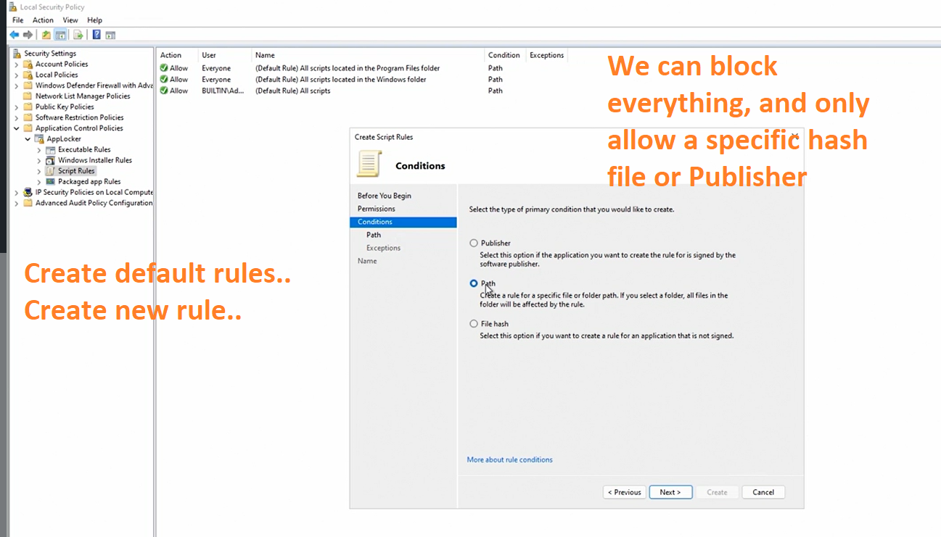Image resolution: width=941 pixels, height=537 pixels.
Task: Expand the Executable Rules tree arrow
Action: (x=39, y=150)
